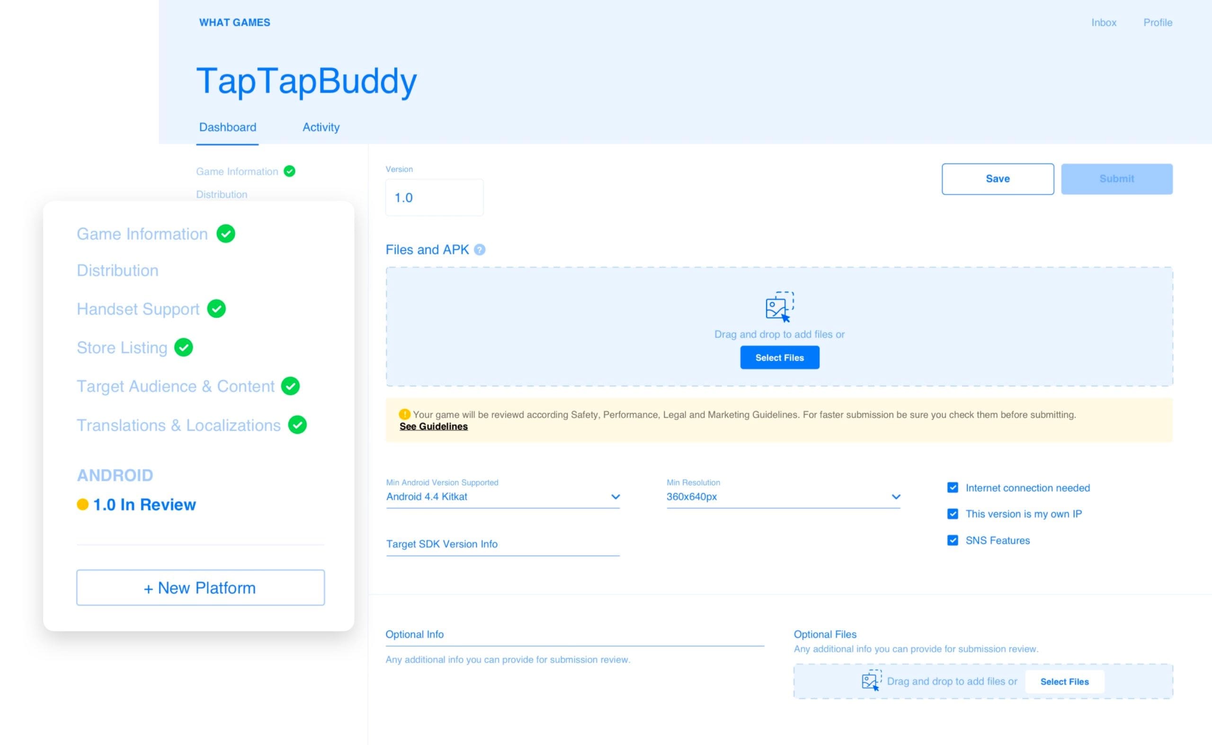This screenshot has width=1212, height=745.
Task: Toggle the This version is my own IP checkbox
Action: [x=952, y=514]
